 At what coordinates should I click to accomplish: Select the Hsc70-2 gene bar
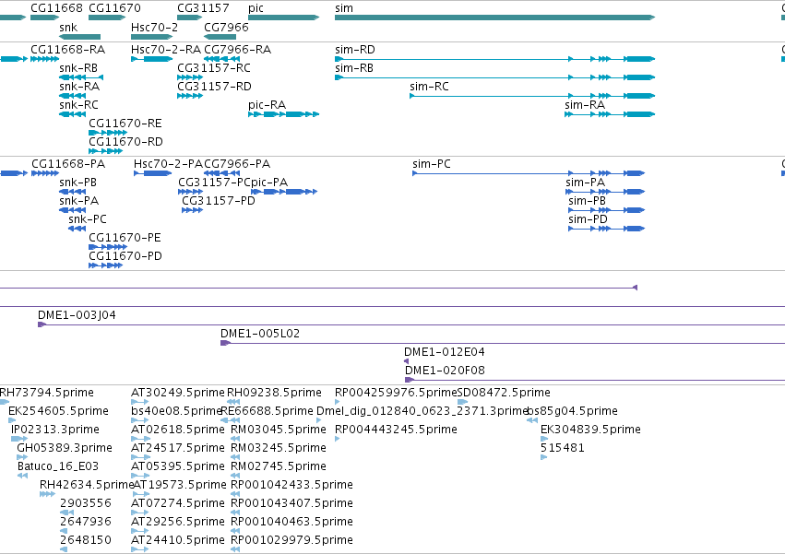(x=151, y=37)
